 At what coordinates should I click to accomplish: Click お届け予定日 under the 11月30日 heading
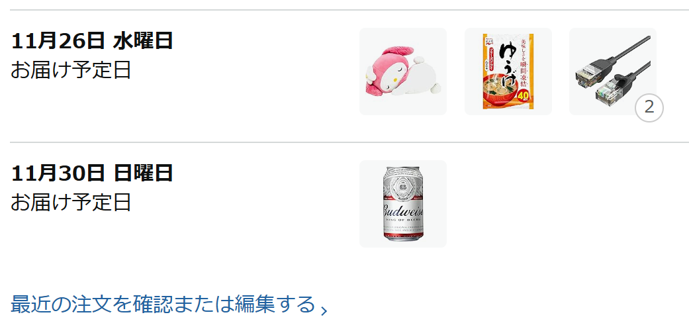71,203
